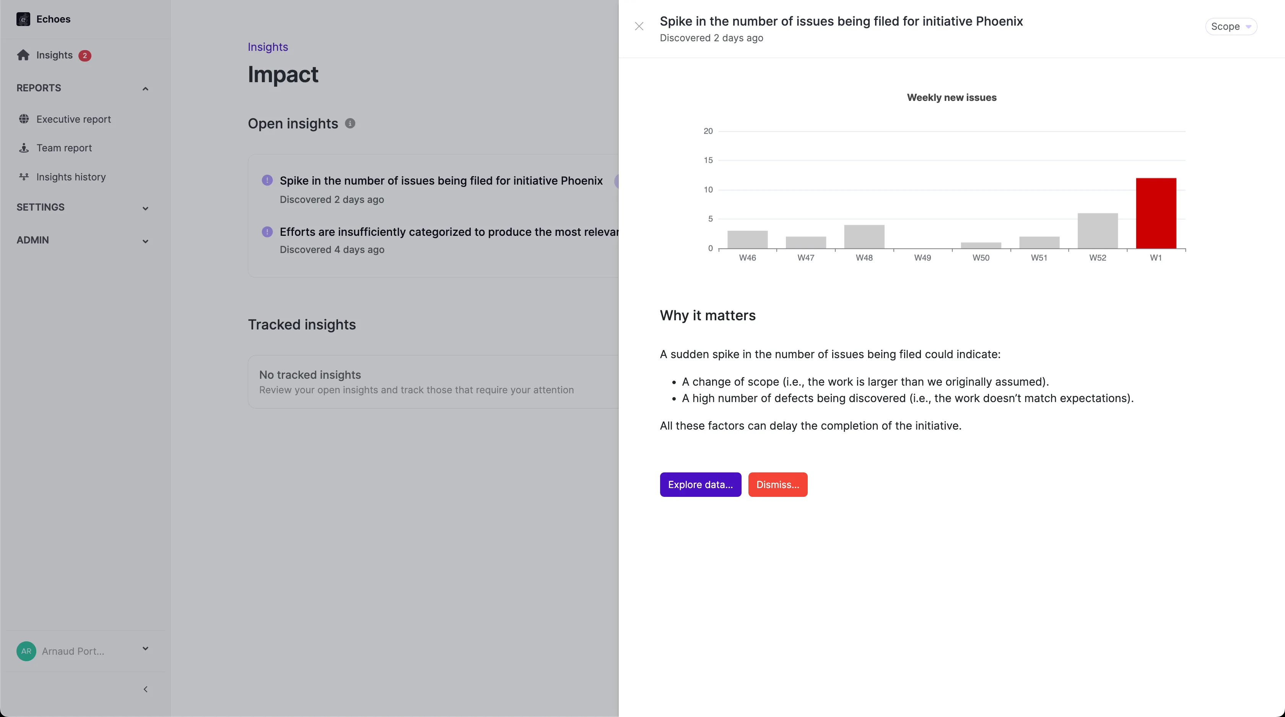This screenshot has width=1285, height=717.
Task: Click the Insights home icon
Action: (23, 55)
